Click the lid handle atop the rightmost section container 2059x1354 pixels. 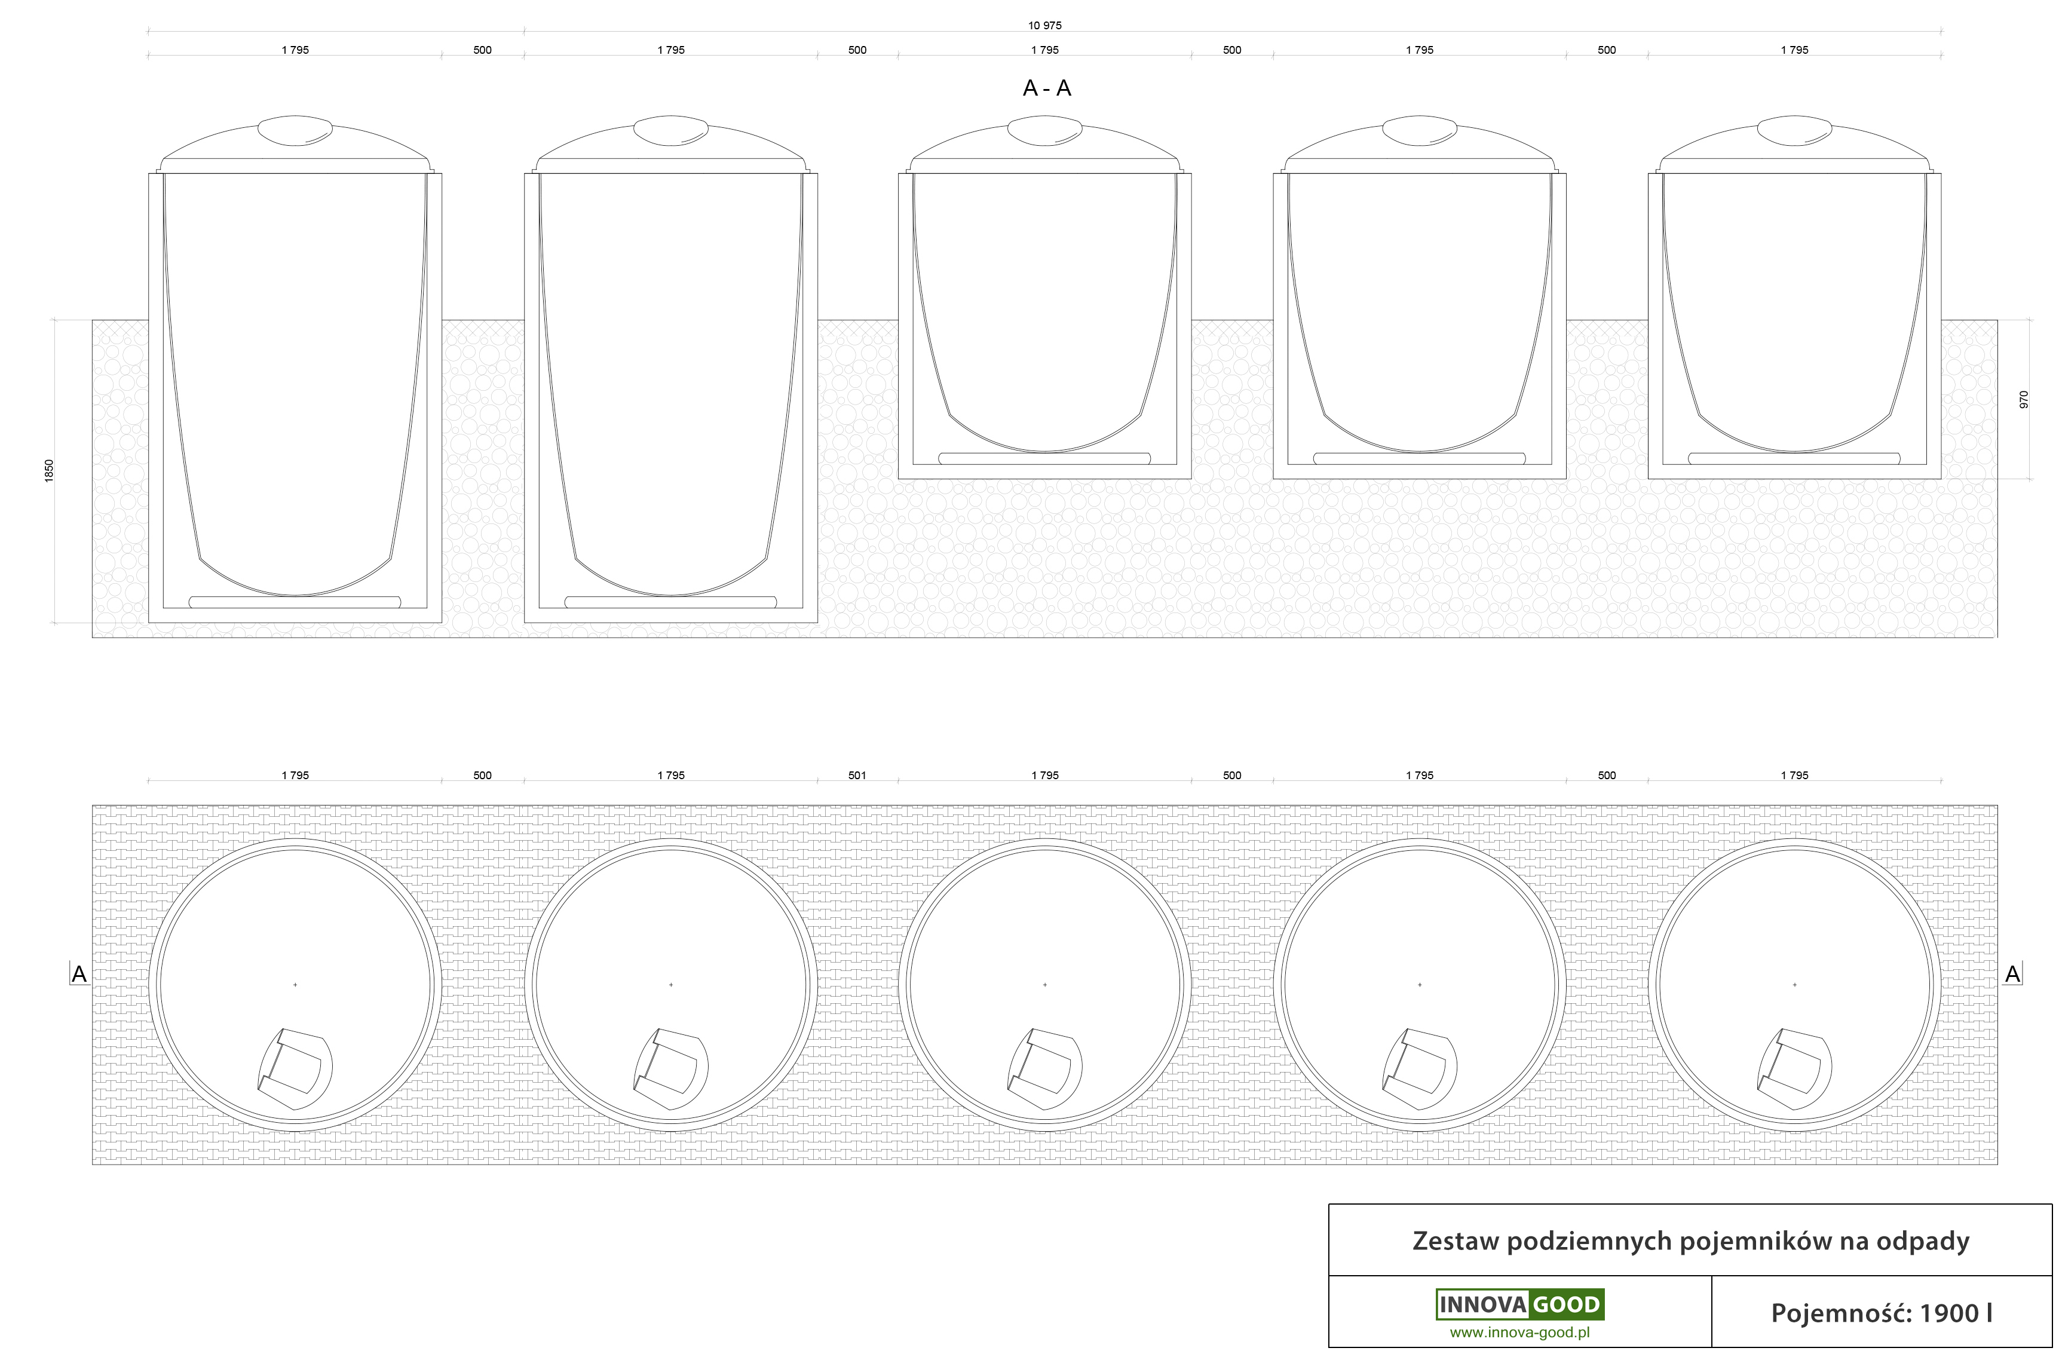tap(1794, 131)
